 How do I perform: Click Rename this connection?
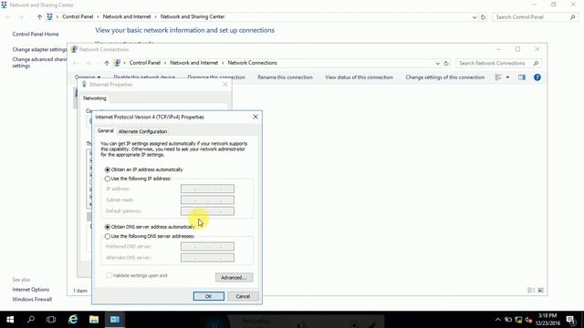click(x=285, y=77)
